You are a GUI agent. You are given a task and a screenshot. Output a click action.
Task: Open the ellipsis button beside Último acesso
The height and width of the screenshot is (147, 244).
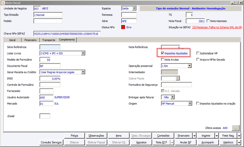click(236, 128)
